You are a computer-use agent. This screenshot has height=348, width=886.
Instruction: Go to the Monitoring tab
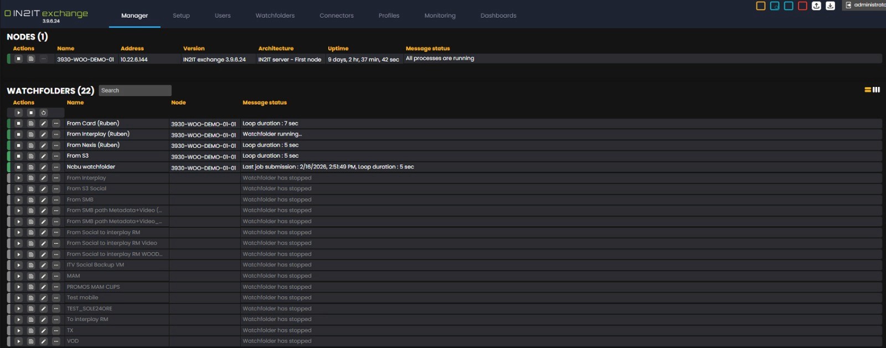tap(440, 15)
